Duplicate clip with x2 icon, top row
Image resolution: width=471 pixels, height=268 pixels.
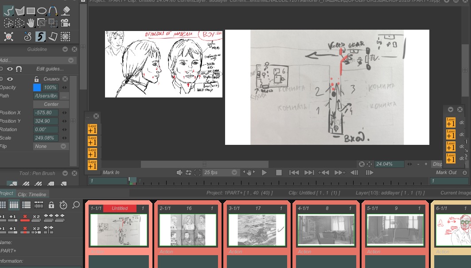click(x=36, y=218)
